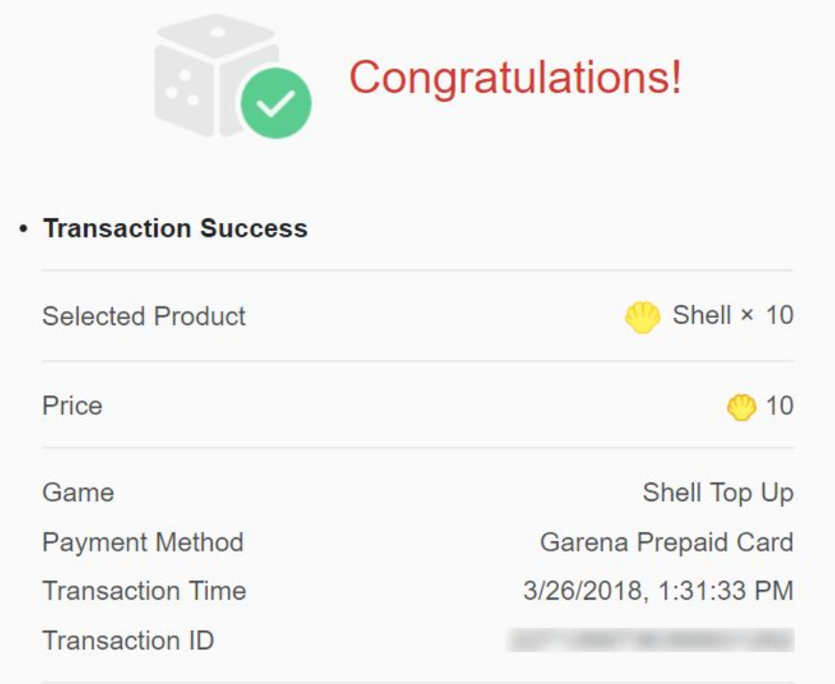
Task: Click the price value 10
Action: [x=780, y=406]
